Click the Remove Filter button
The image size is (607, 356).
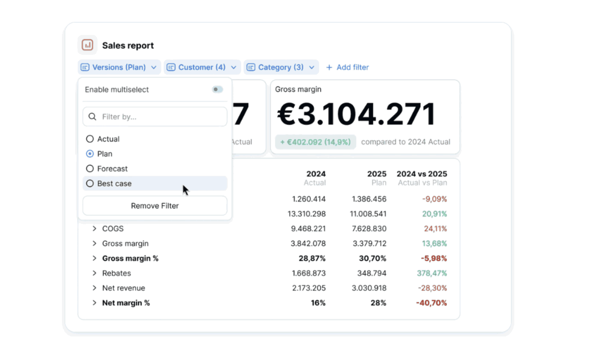point(155,206)
